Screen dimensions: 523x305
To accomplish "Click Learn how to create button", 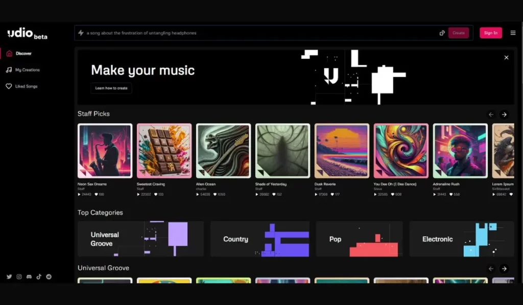I will pyautogui.click(x=111, y=88).
